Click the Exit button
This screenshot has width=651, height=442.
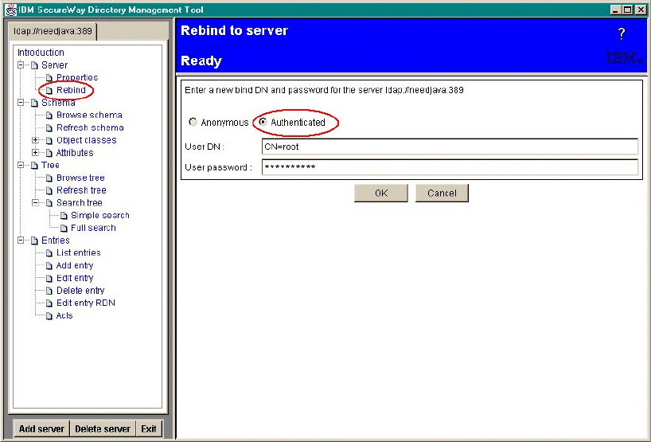pos(148,428)
